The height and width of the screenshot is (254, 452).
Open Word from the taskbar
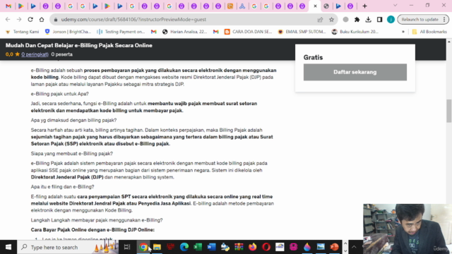click(x=211, y=247)
